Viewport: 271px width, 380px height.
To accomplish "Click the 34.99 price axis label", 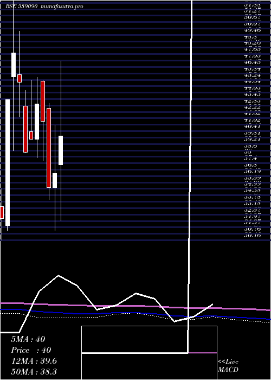I will point(253,184).
